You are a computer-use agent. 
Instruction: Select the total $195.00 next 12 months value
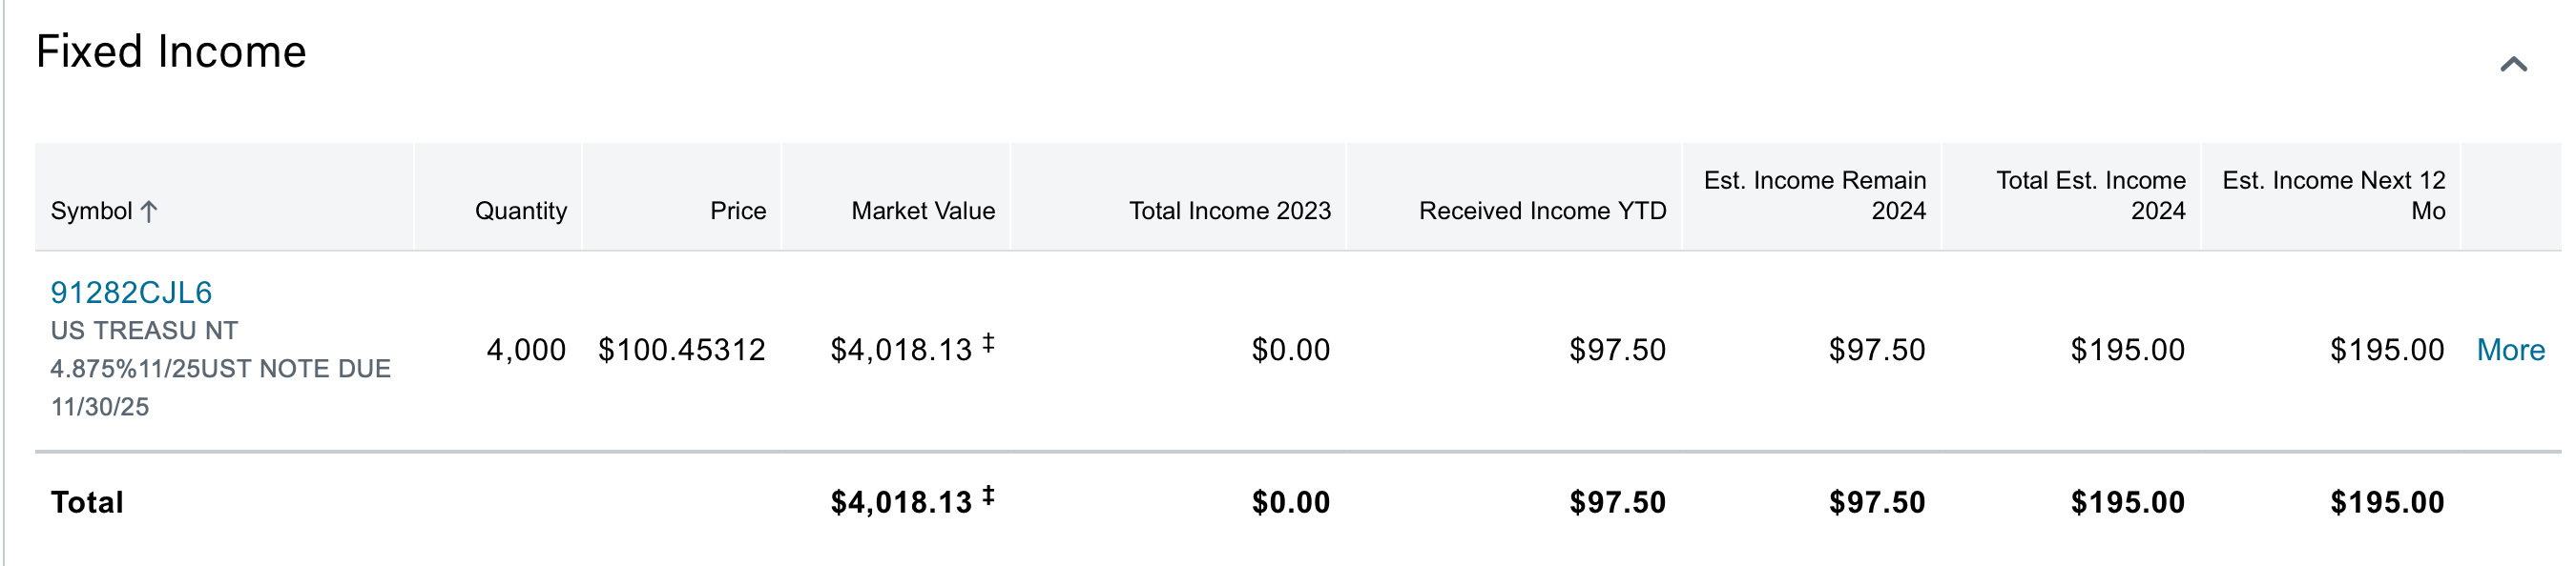(2387, 502)
